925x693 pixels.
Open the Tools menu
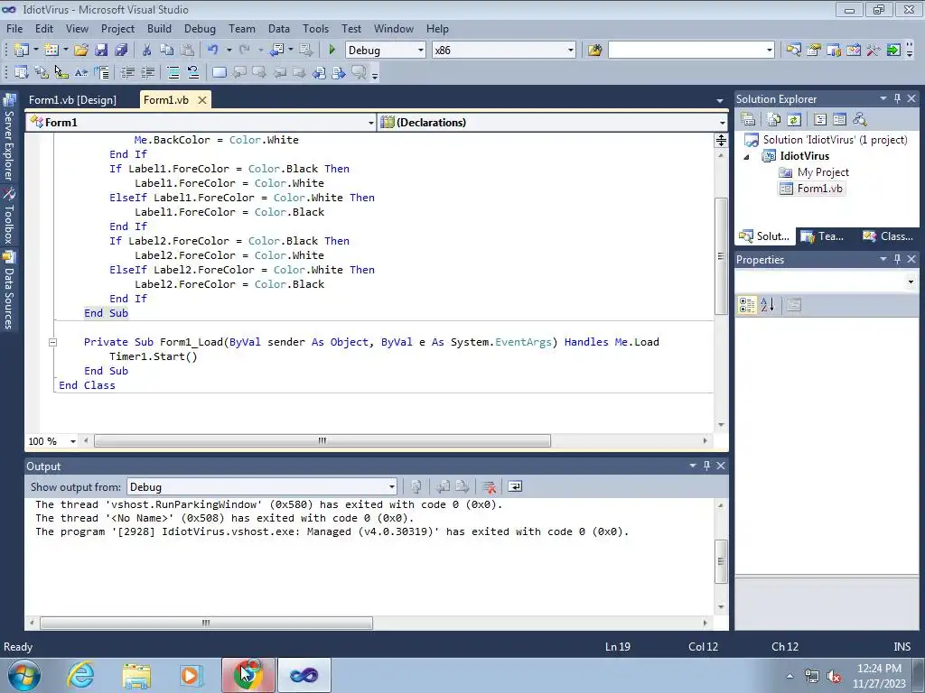(x=315, y=28)
